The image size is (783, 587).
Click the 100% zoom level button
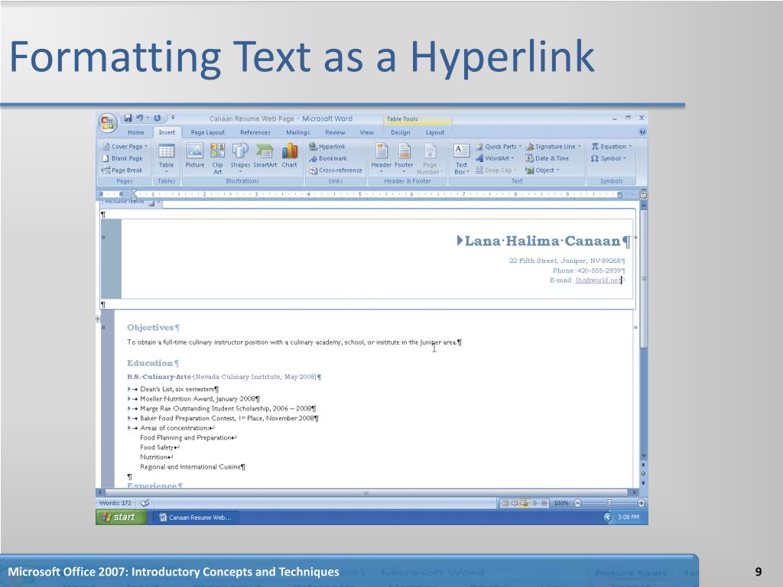click(560, 503)
